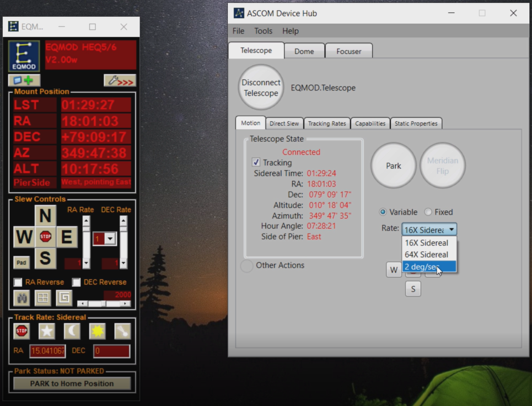Click the EQMOD window title icon
The width and height of the screenshot is (532, 406).
click(13, 26)
